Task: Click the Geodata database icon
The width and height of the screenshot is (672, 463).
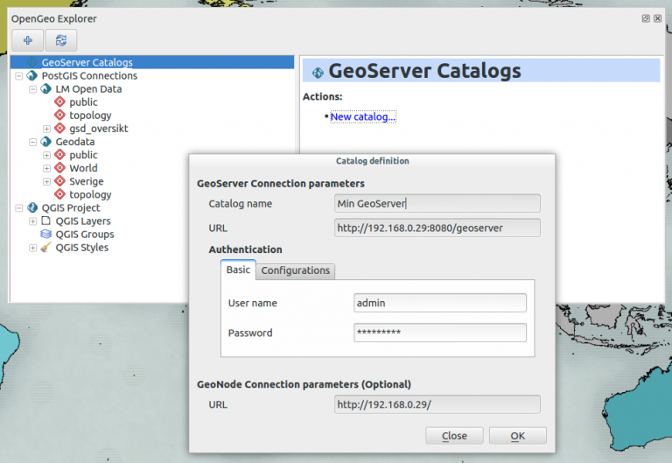Action: tap(45, 142)
